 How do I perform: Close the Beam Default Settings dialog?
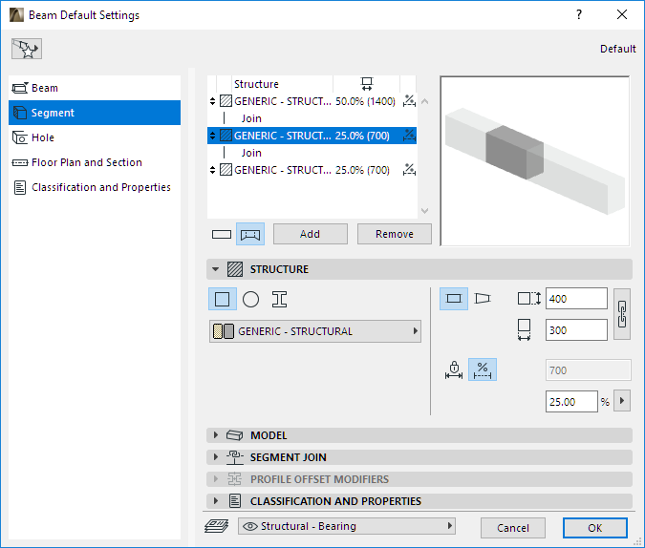click(622, 15)
